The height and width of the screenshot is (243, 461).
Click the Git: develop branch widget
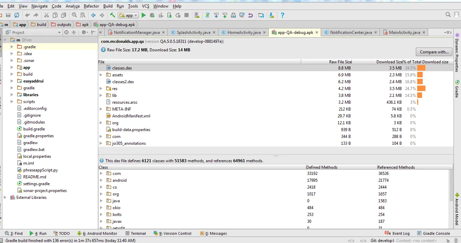382,240
